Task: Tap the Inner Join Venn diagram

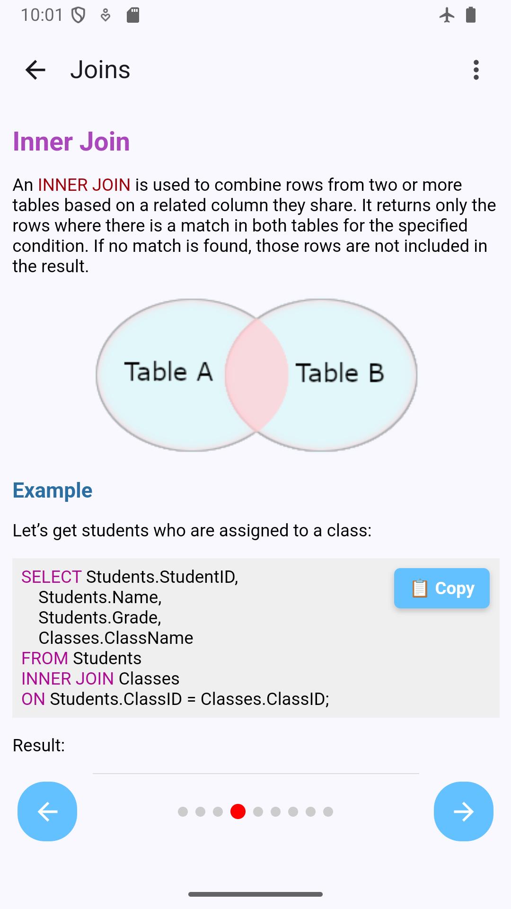Action: point(256,374)
